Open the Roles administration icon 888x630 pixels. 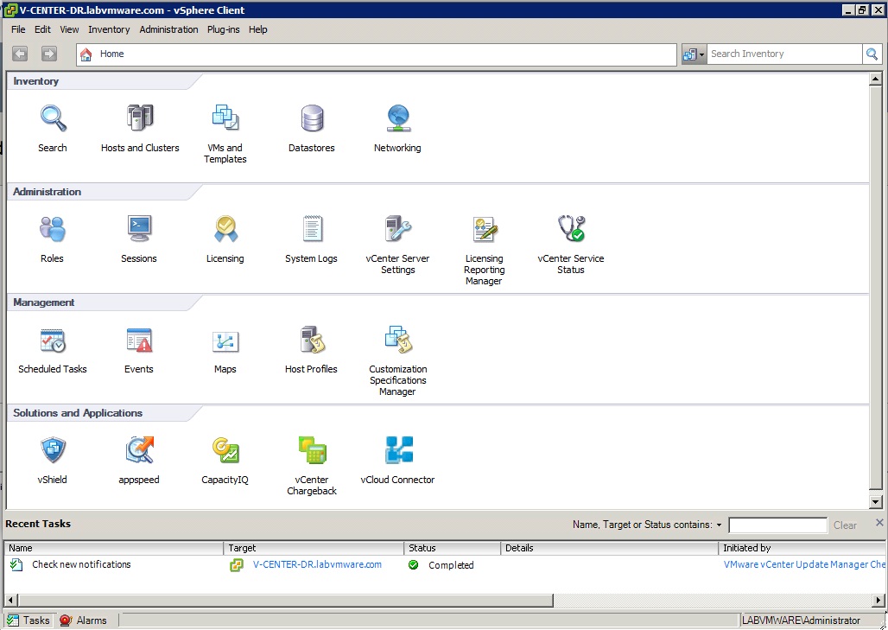[x=53, y=229]
